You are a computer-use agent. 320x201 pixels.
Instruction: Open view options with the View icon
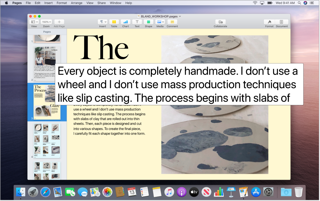click(34, 22)
